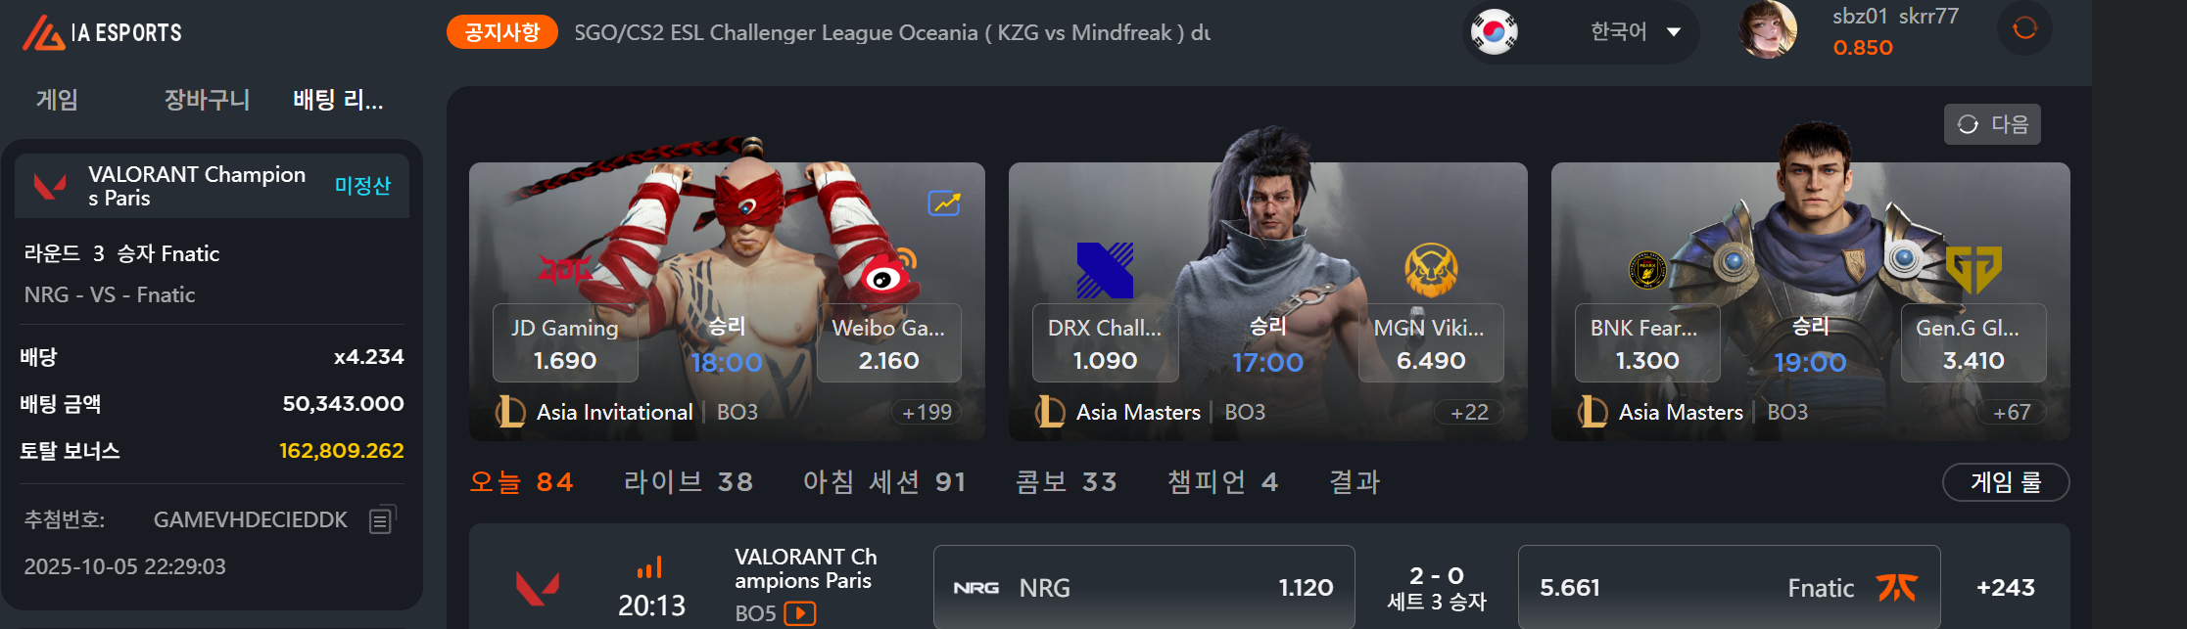Click the Korean flag icon
This screenshot has height=629, width=2187.
pos(1495,32)
